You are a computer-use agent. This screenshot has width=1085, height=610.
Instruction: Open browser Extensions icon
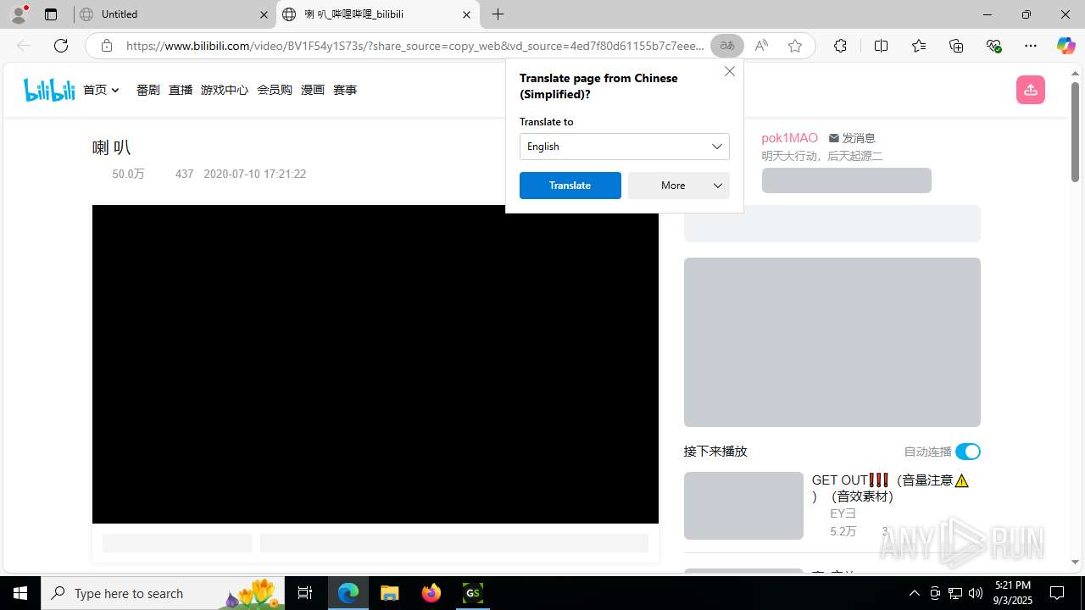pos(840,46)
